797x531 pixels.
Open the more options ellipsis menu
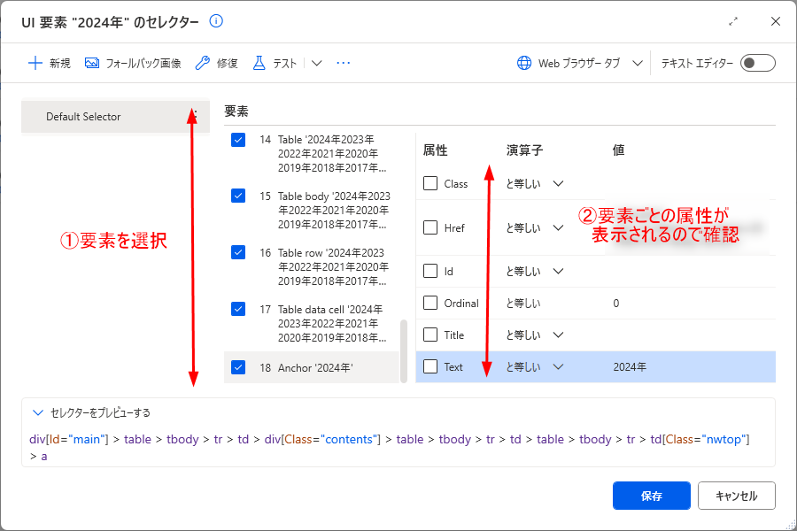pos(343,63)
